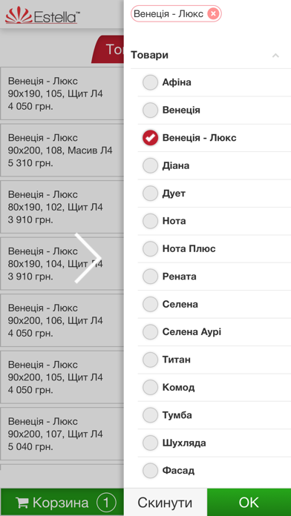Image resolution: width=291 pixels, height=516 pixels.
Task: Click the white right arrow chevron
Action: coord(88,258)
